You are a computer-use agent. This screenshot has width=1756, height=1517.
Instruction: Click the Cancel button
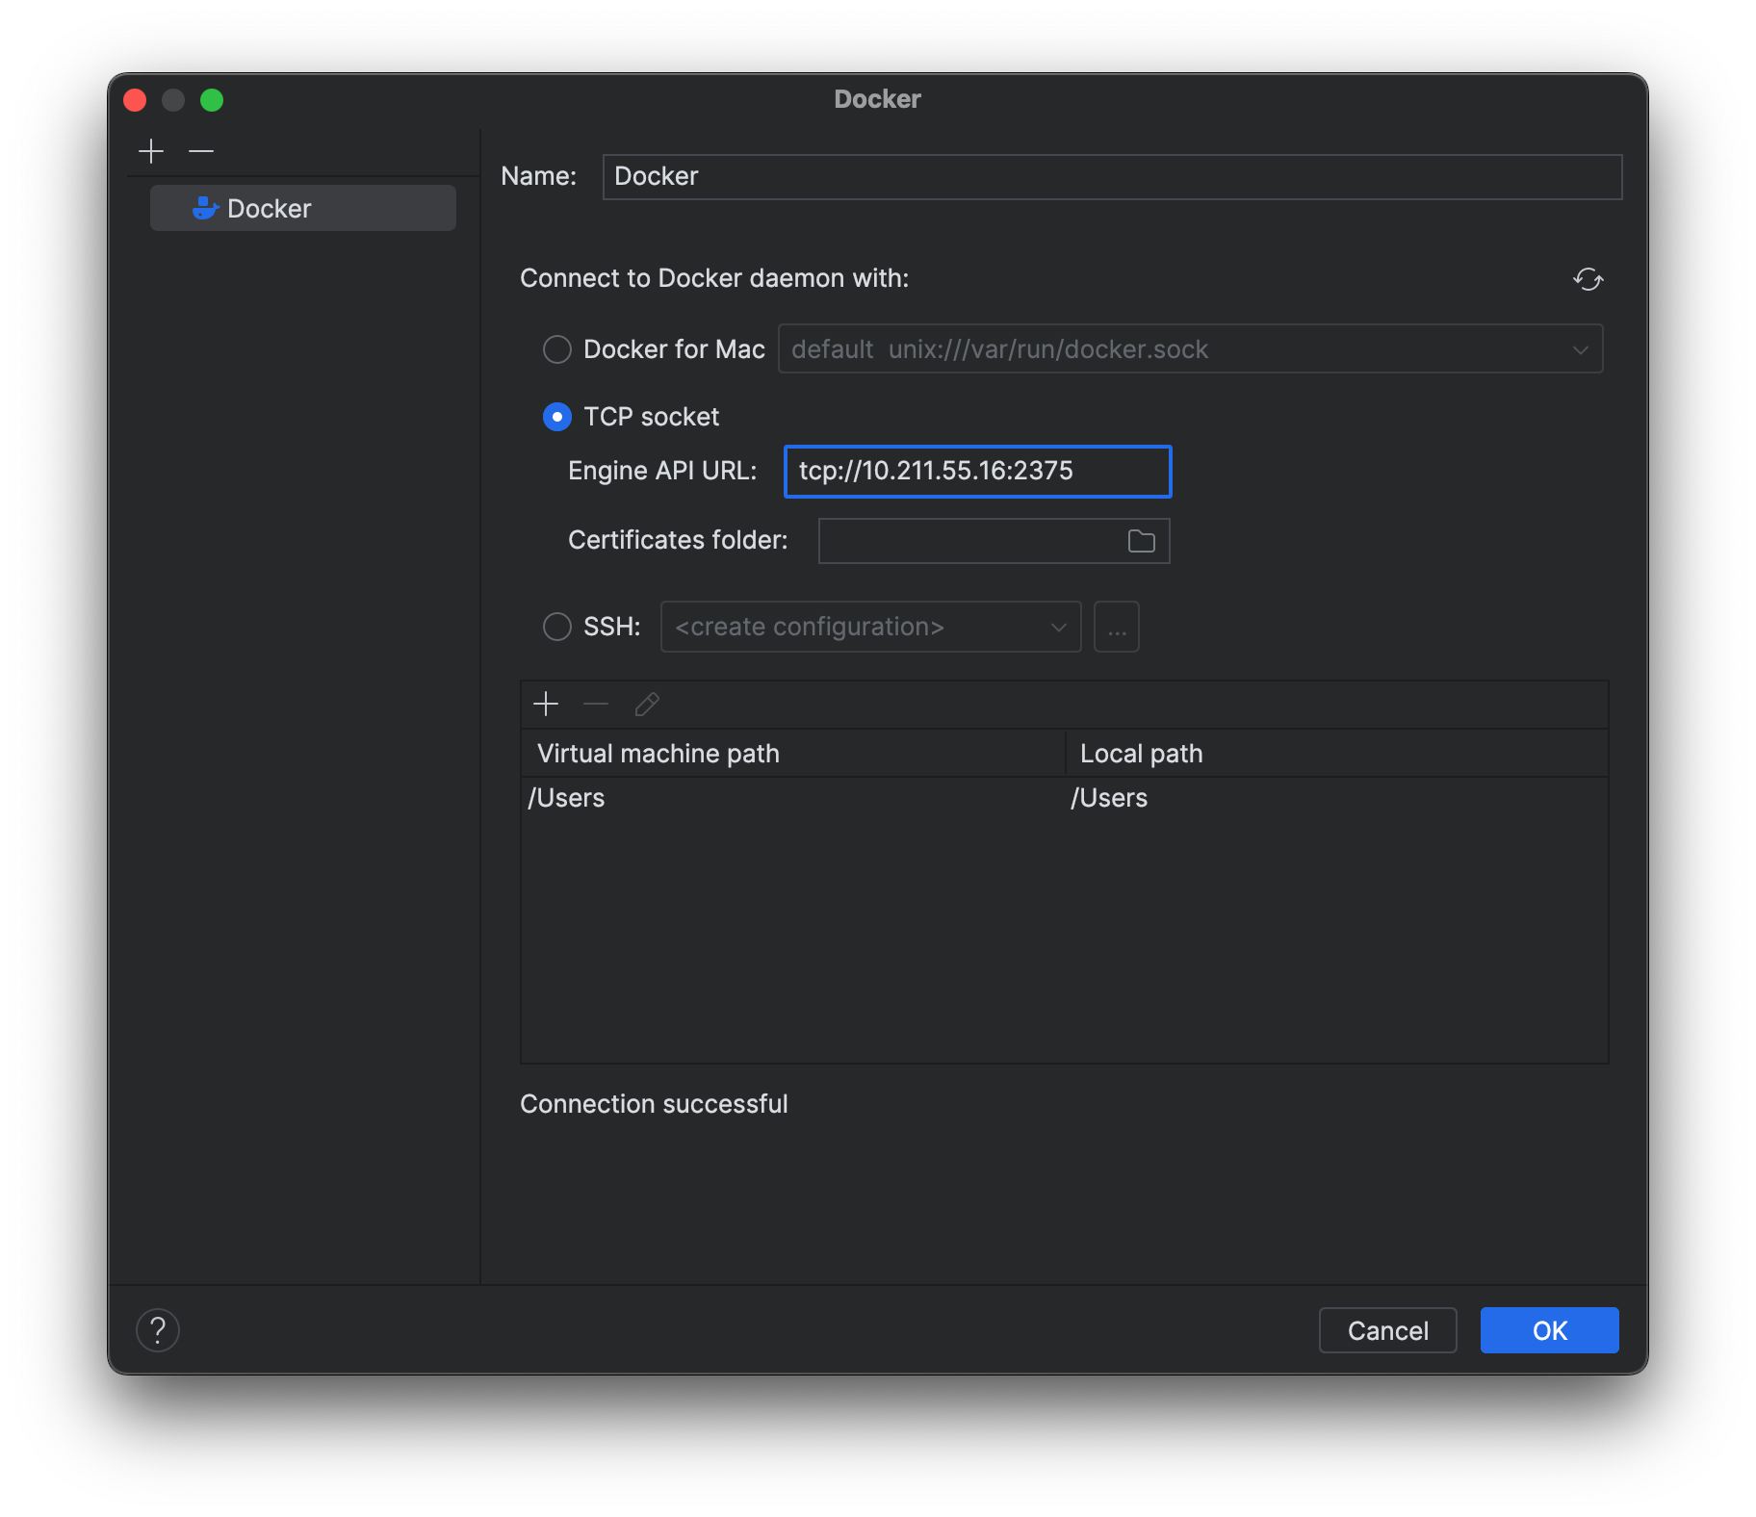pos(1387,1330)
